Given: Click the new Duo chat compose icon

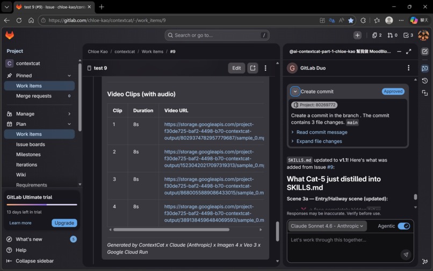Looking at the screenshot, I should click(x=425, y=52).
